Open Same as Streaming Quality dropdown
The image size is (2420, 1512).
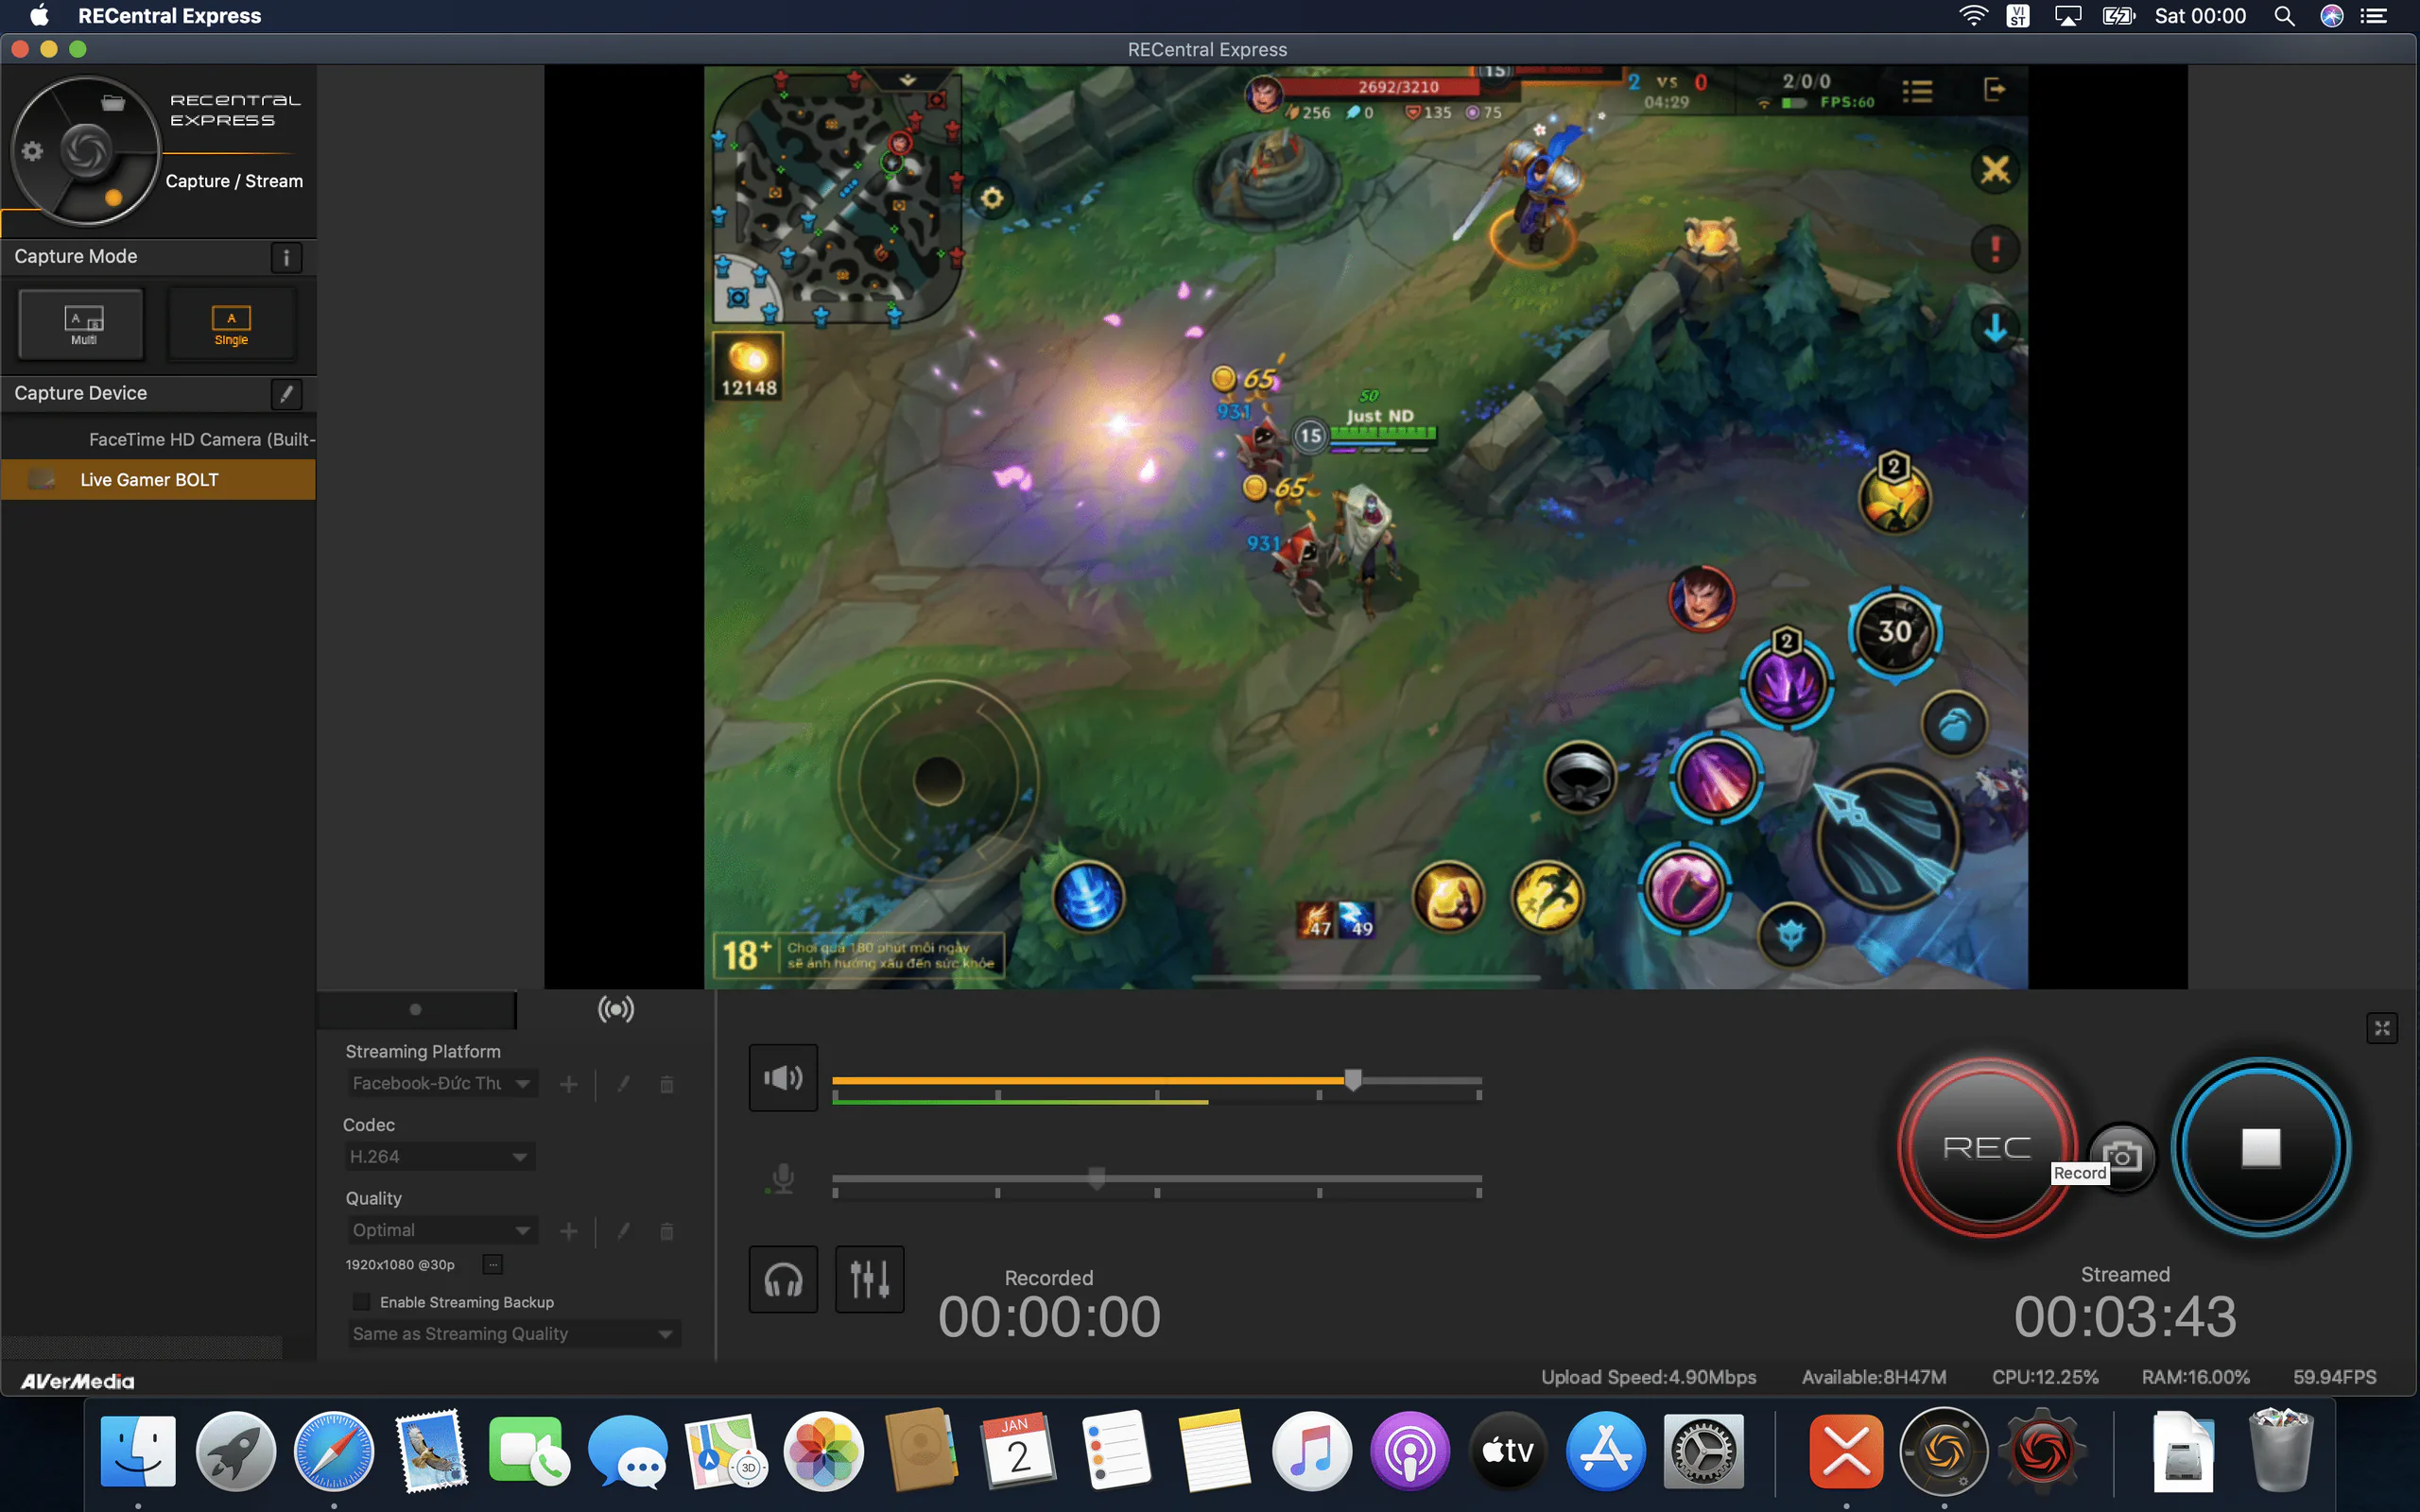(514, 1334)
